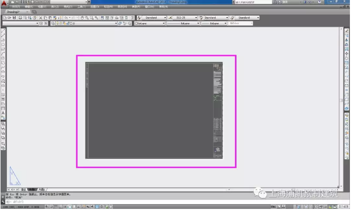Screen dimensions: 351x210
Task: Click the Open file icon in standard toolbar
Action: click(x=10, y=18)
